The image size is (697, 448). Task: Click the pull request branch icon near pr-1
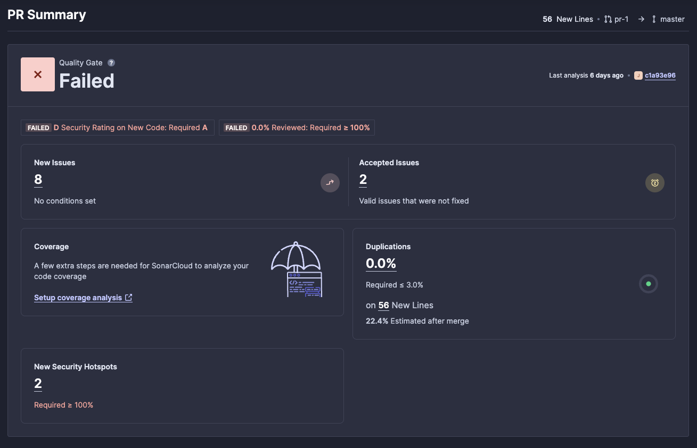click(x=608, y=19)
